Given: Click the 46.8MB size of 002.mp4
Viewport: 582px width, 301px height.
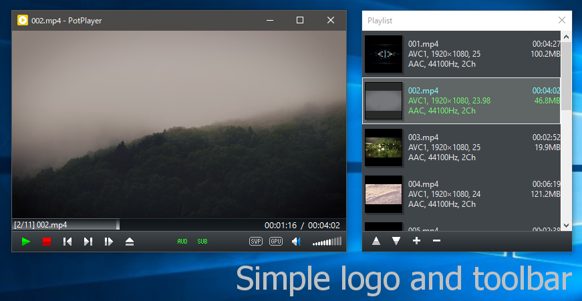Looking at the screenshot, I should click(x=547, y=101).
